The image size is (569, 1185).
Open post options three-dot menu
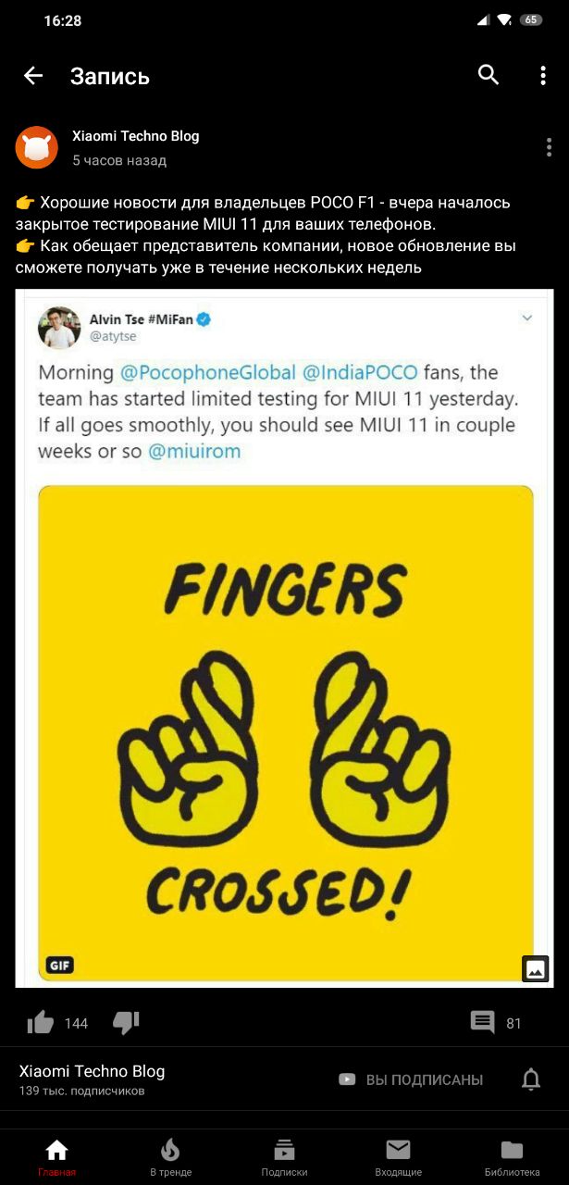[550, 147]
